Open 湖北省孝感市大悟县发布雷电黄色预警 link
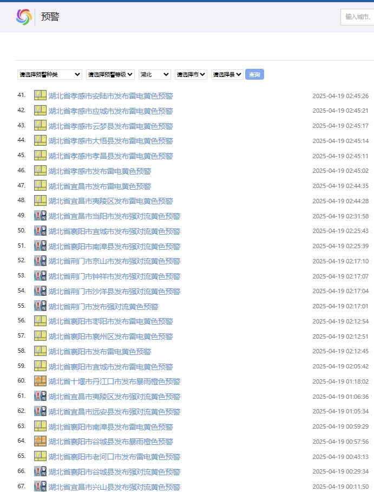The width and height of the screenshot is (374, 492). [x=110, y=141]
